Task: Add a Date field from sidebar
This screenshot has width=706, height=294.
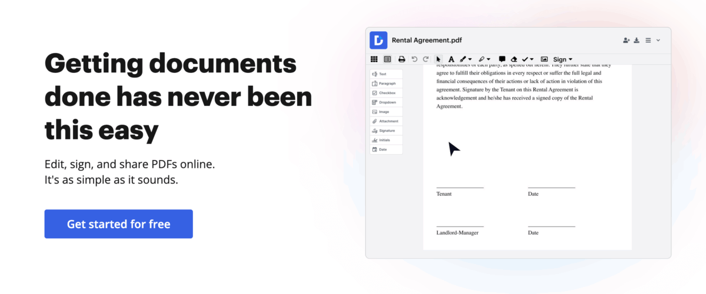Action: [386, 149]
